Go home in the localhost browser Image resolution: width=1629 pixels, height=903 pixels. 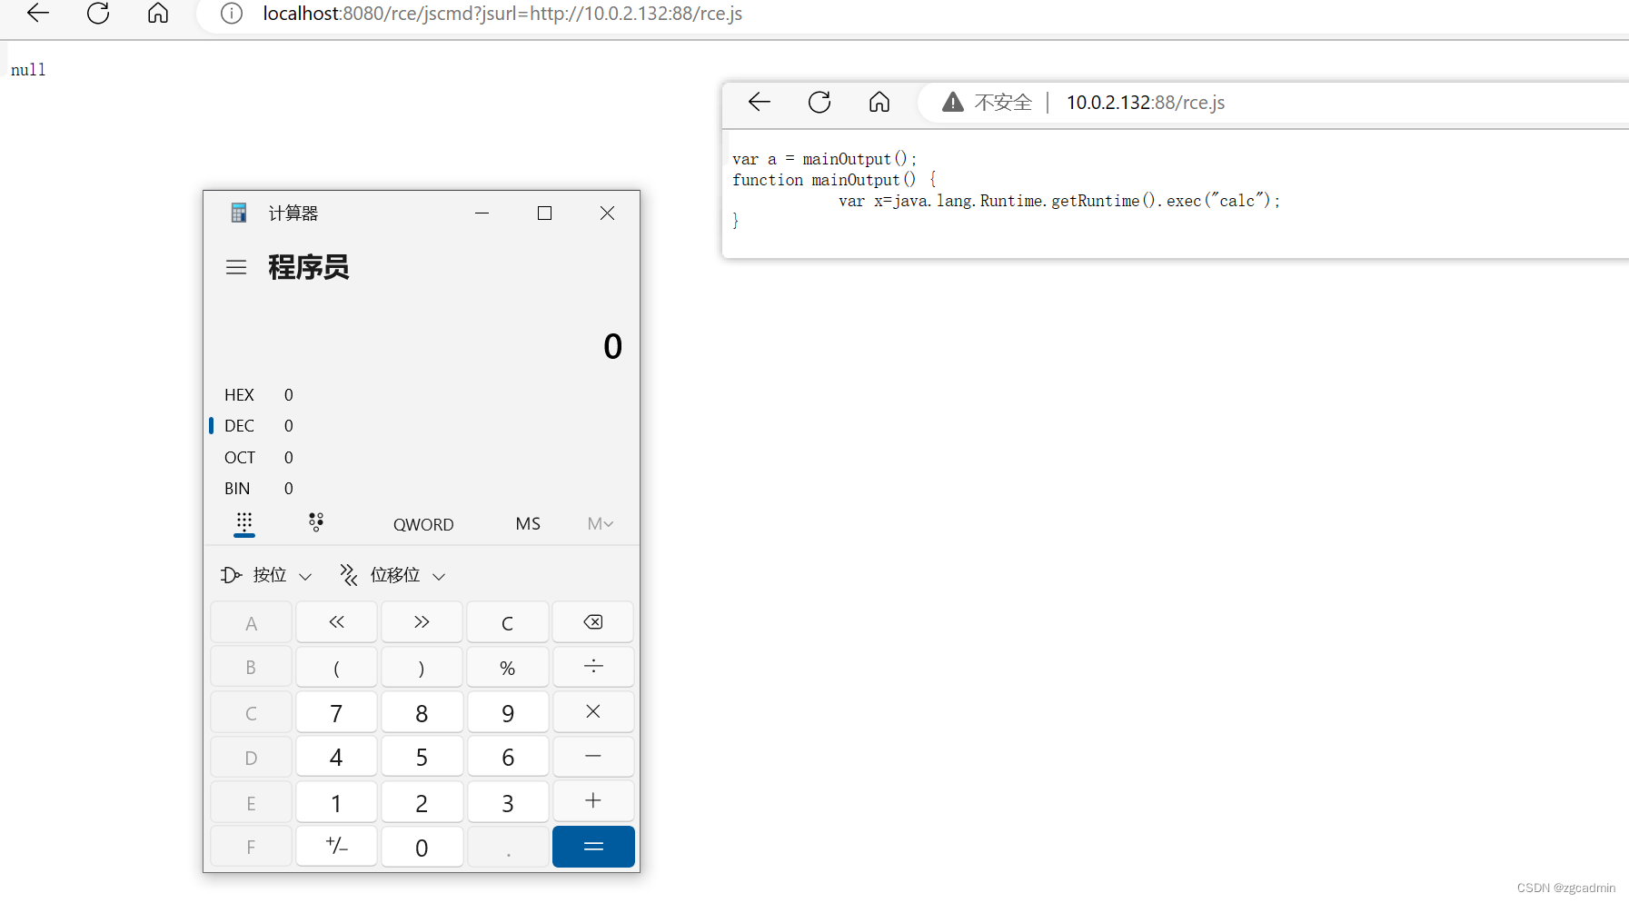pos(158,13)
